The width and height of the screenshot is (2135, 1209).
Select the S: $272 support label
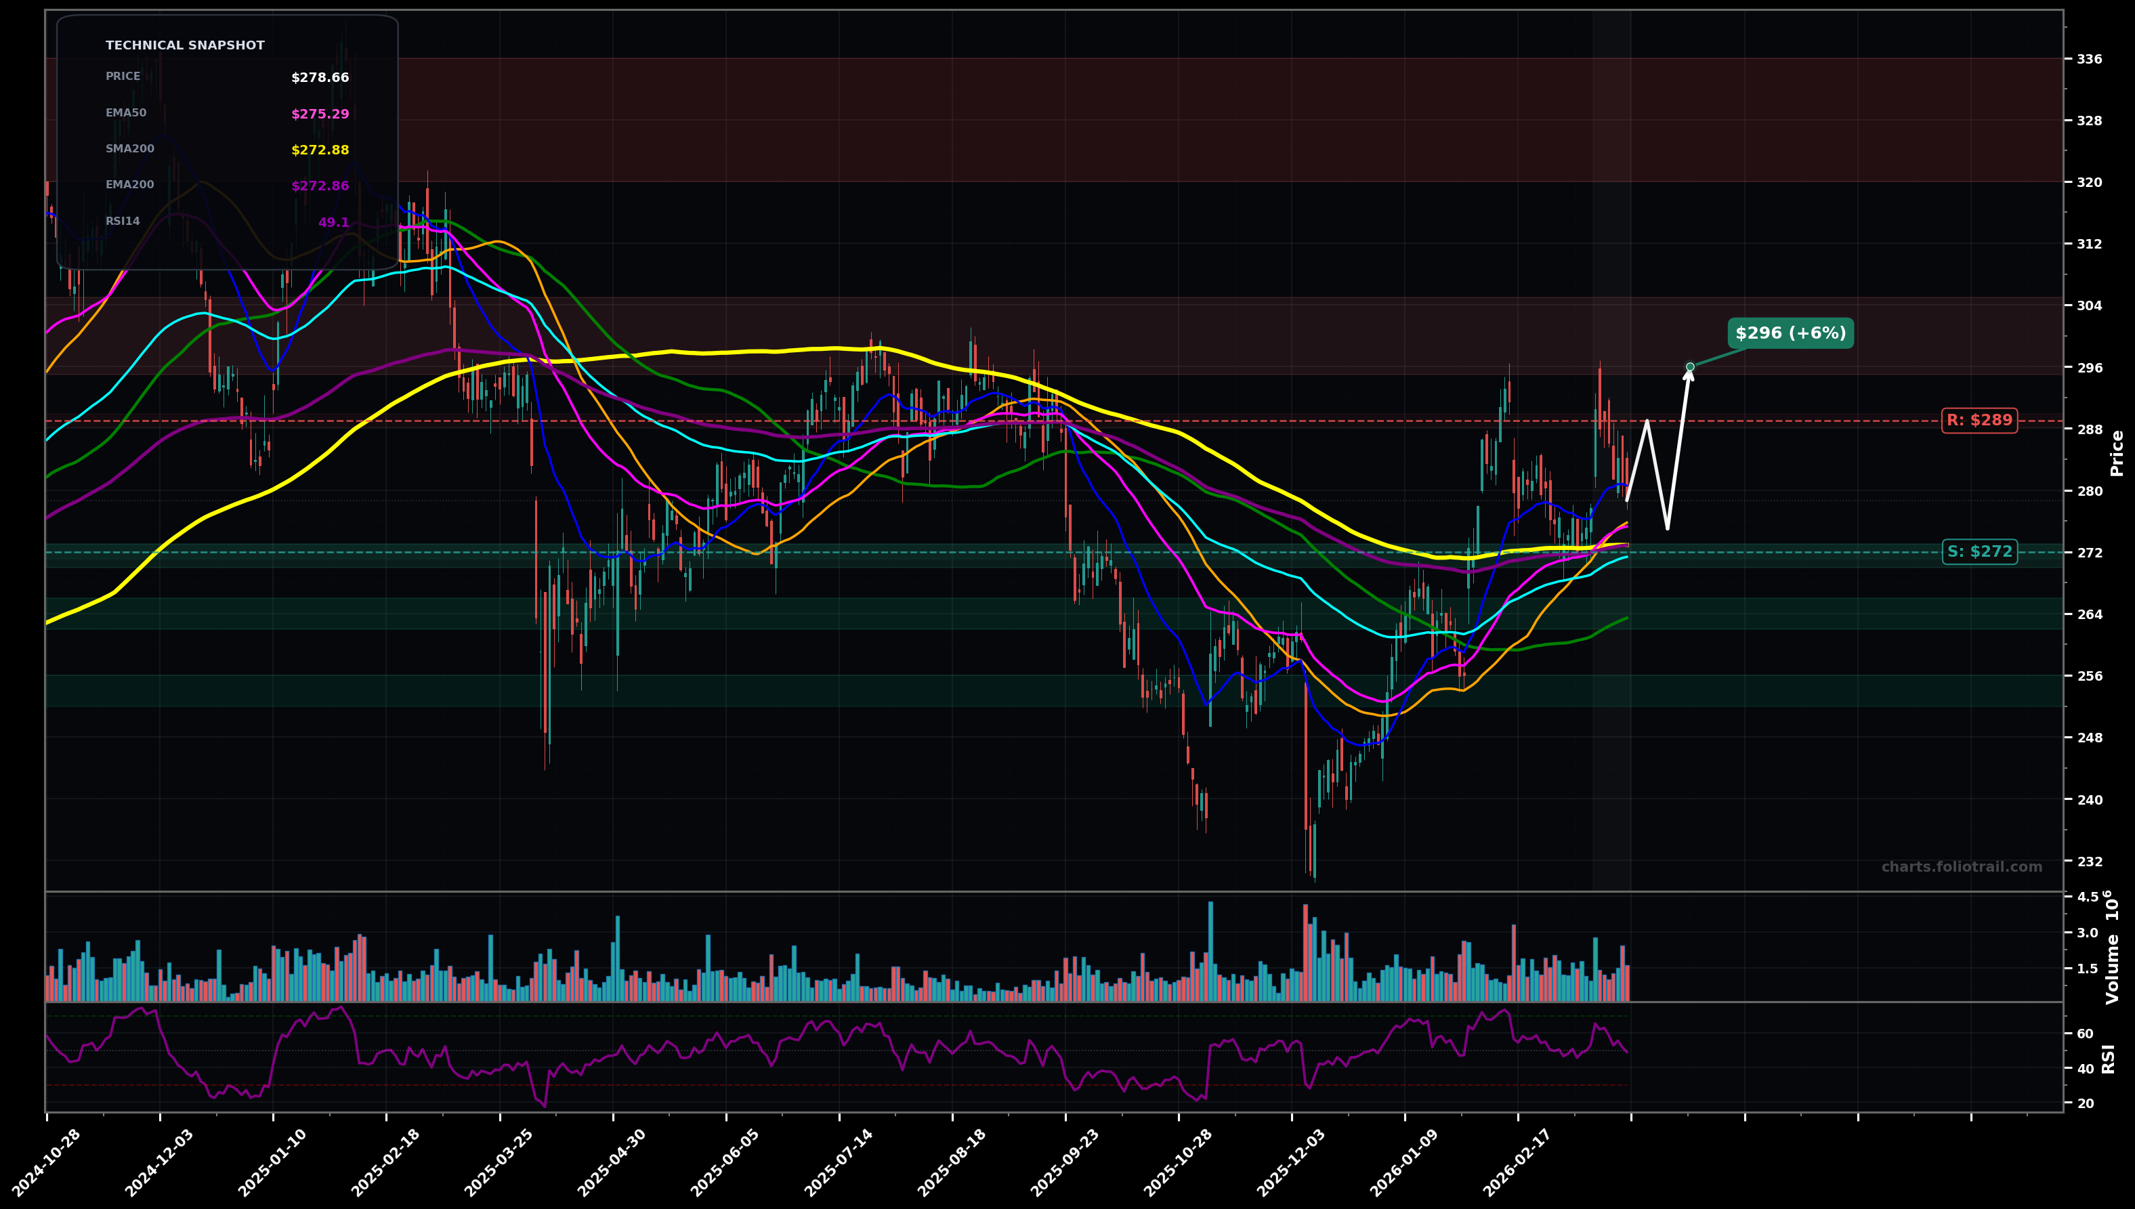pyautogui.click(x=1979, y=551)
